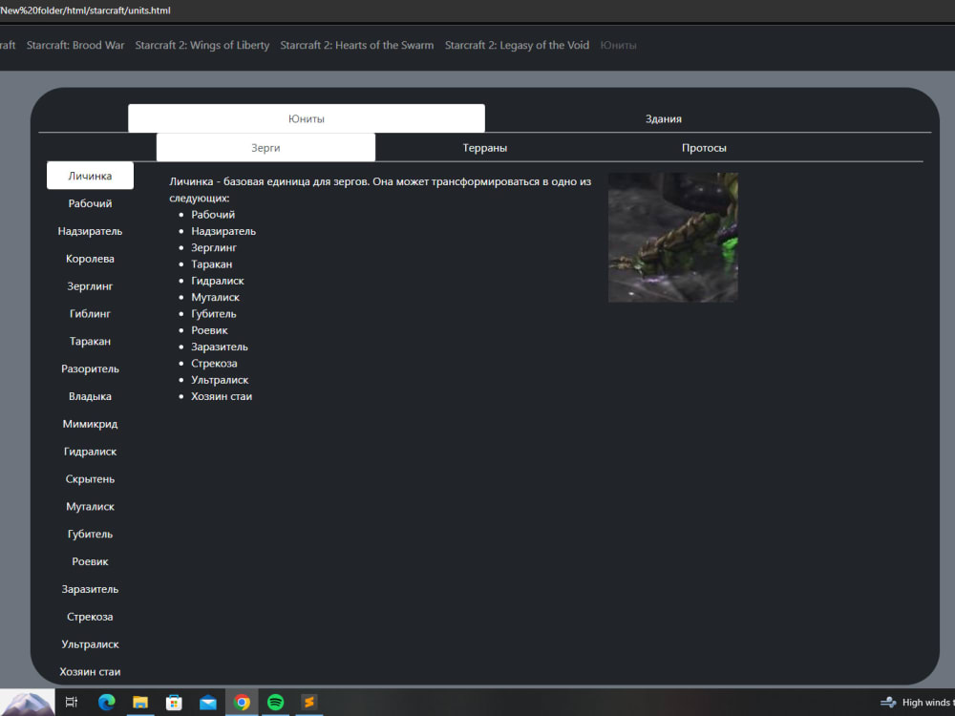This screenshot has width=955, height=716.
Task: Open File Explorer from the taskbar
Action: coord(140,702)
